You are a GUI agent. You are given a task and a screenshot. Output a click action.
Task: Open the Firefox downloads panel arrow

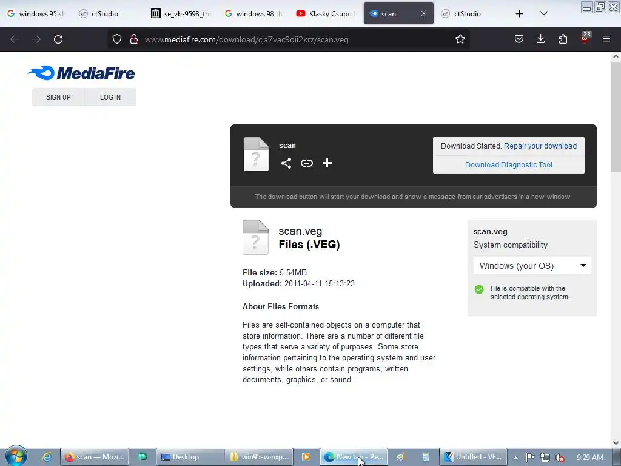pyautogui.click(x=540, y=39)
